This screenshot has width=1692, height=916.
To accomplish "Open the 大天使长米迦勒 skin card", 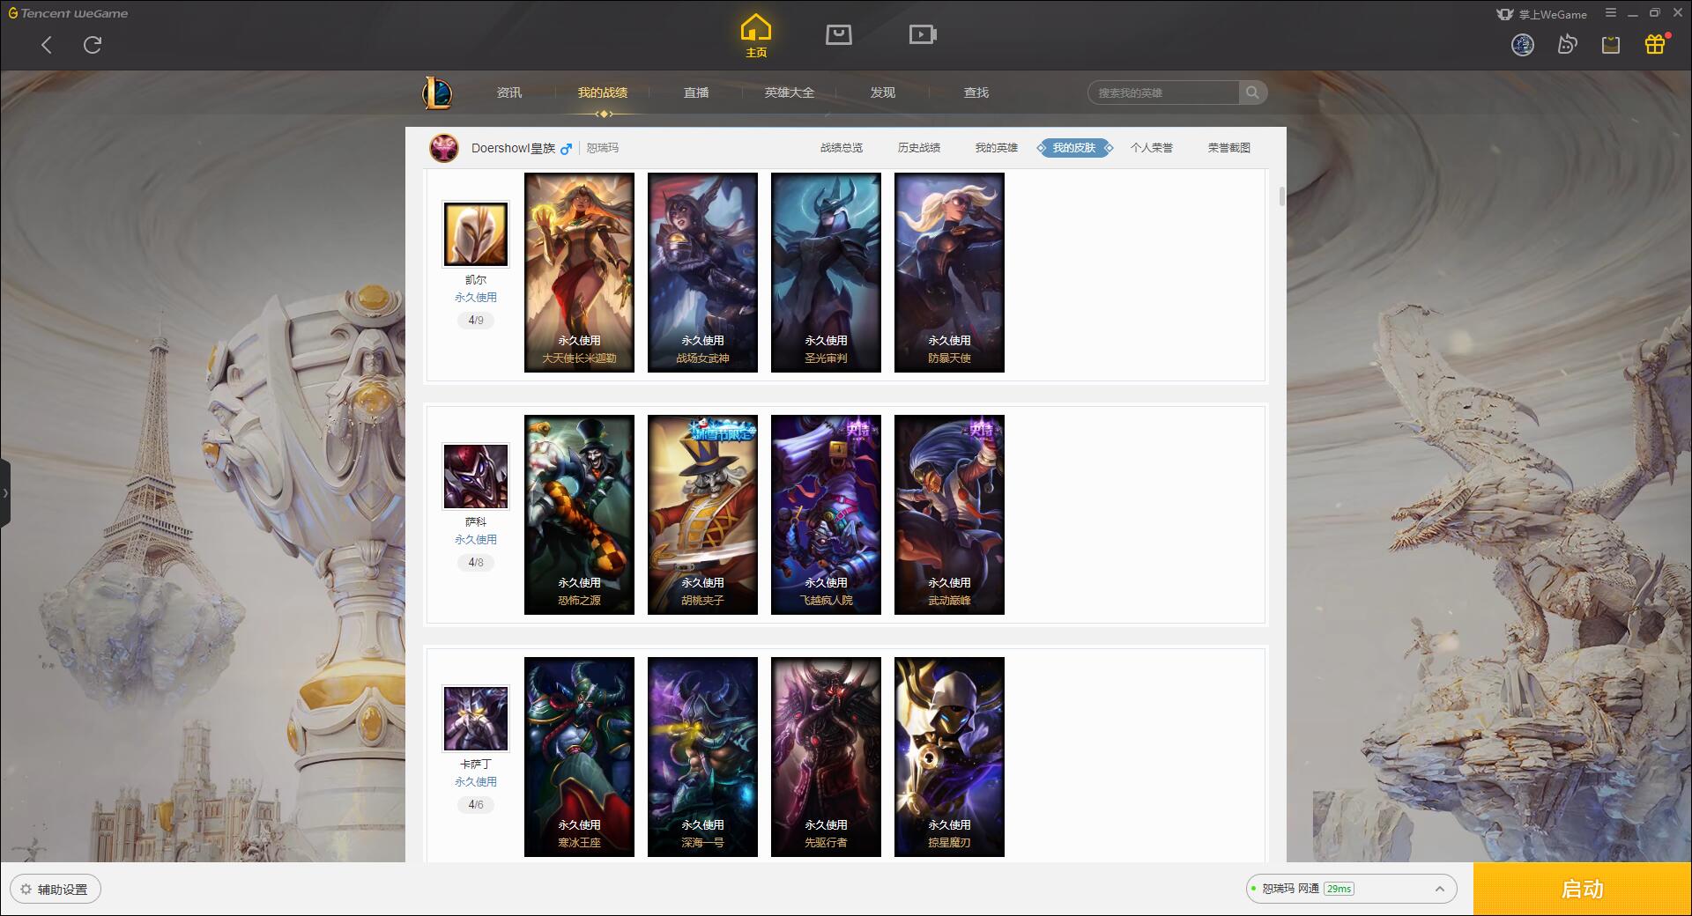I will [579, 272].
